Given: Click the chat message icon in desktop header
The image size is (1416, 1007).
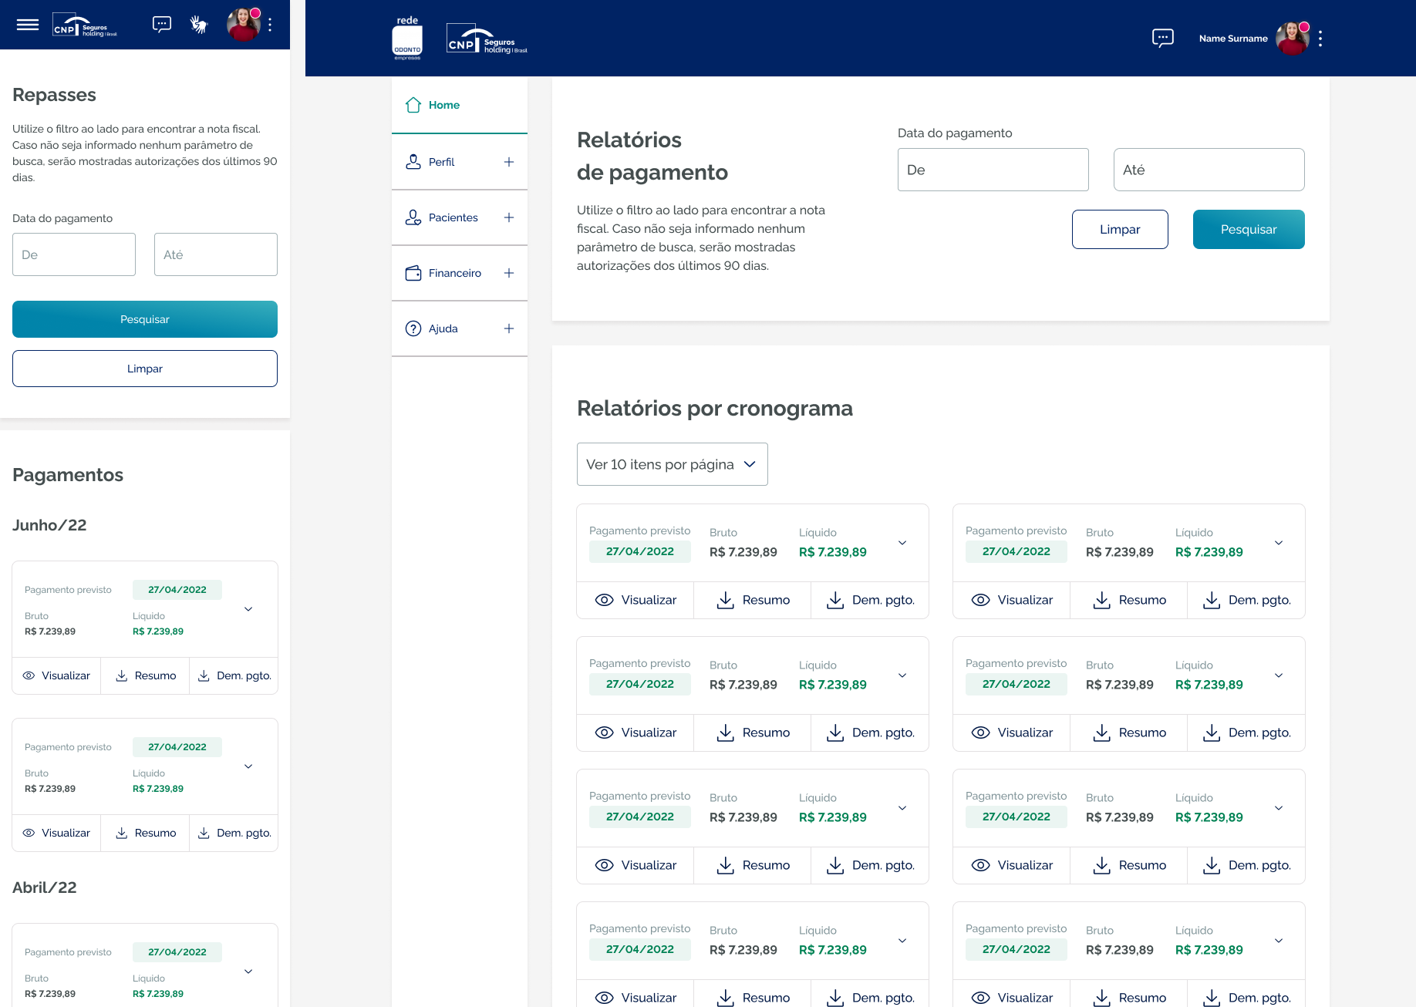Looking at the screenshot, I should (x=1162, y=38).
